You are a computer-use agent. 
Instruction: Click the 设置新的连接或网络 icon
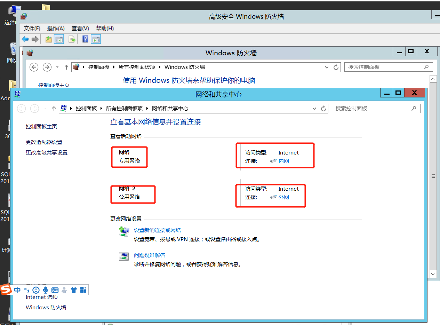(124, 231)
